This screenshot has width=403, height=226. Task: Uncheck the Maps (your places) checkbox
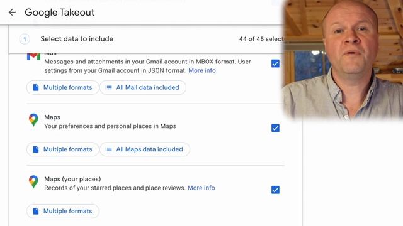[275, 190]
